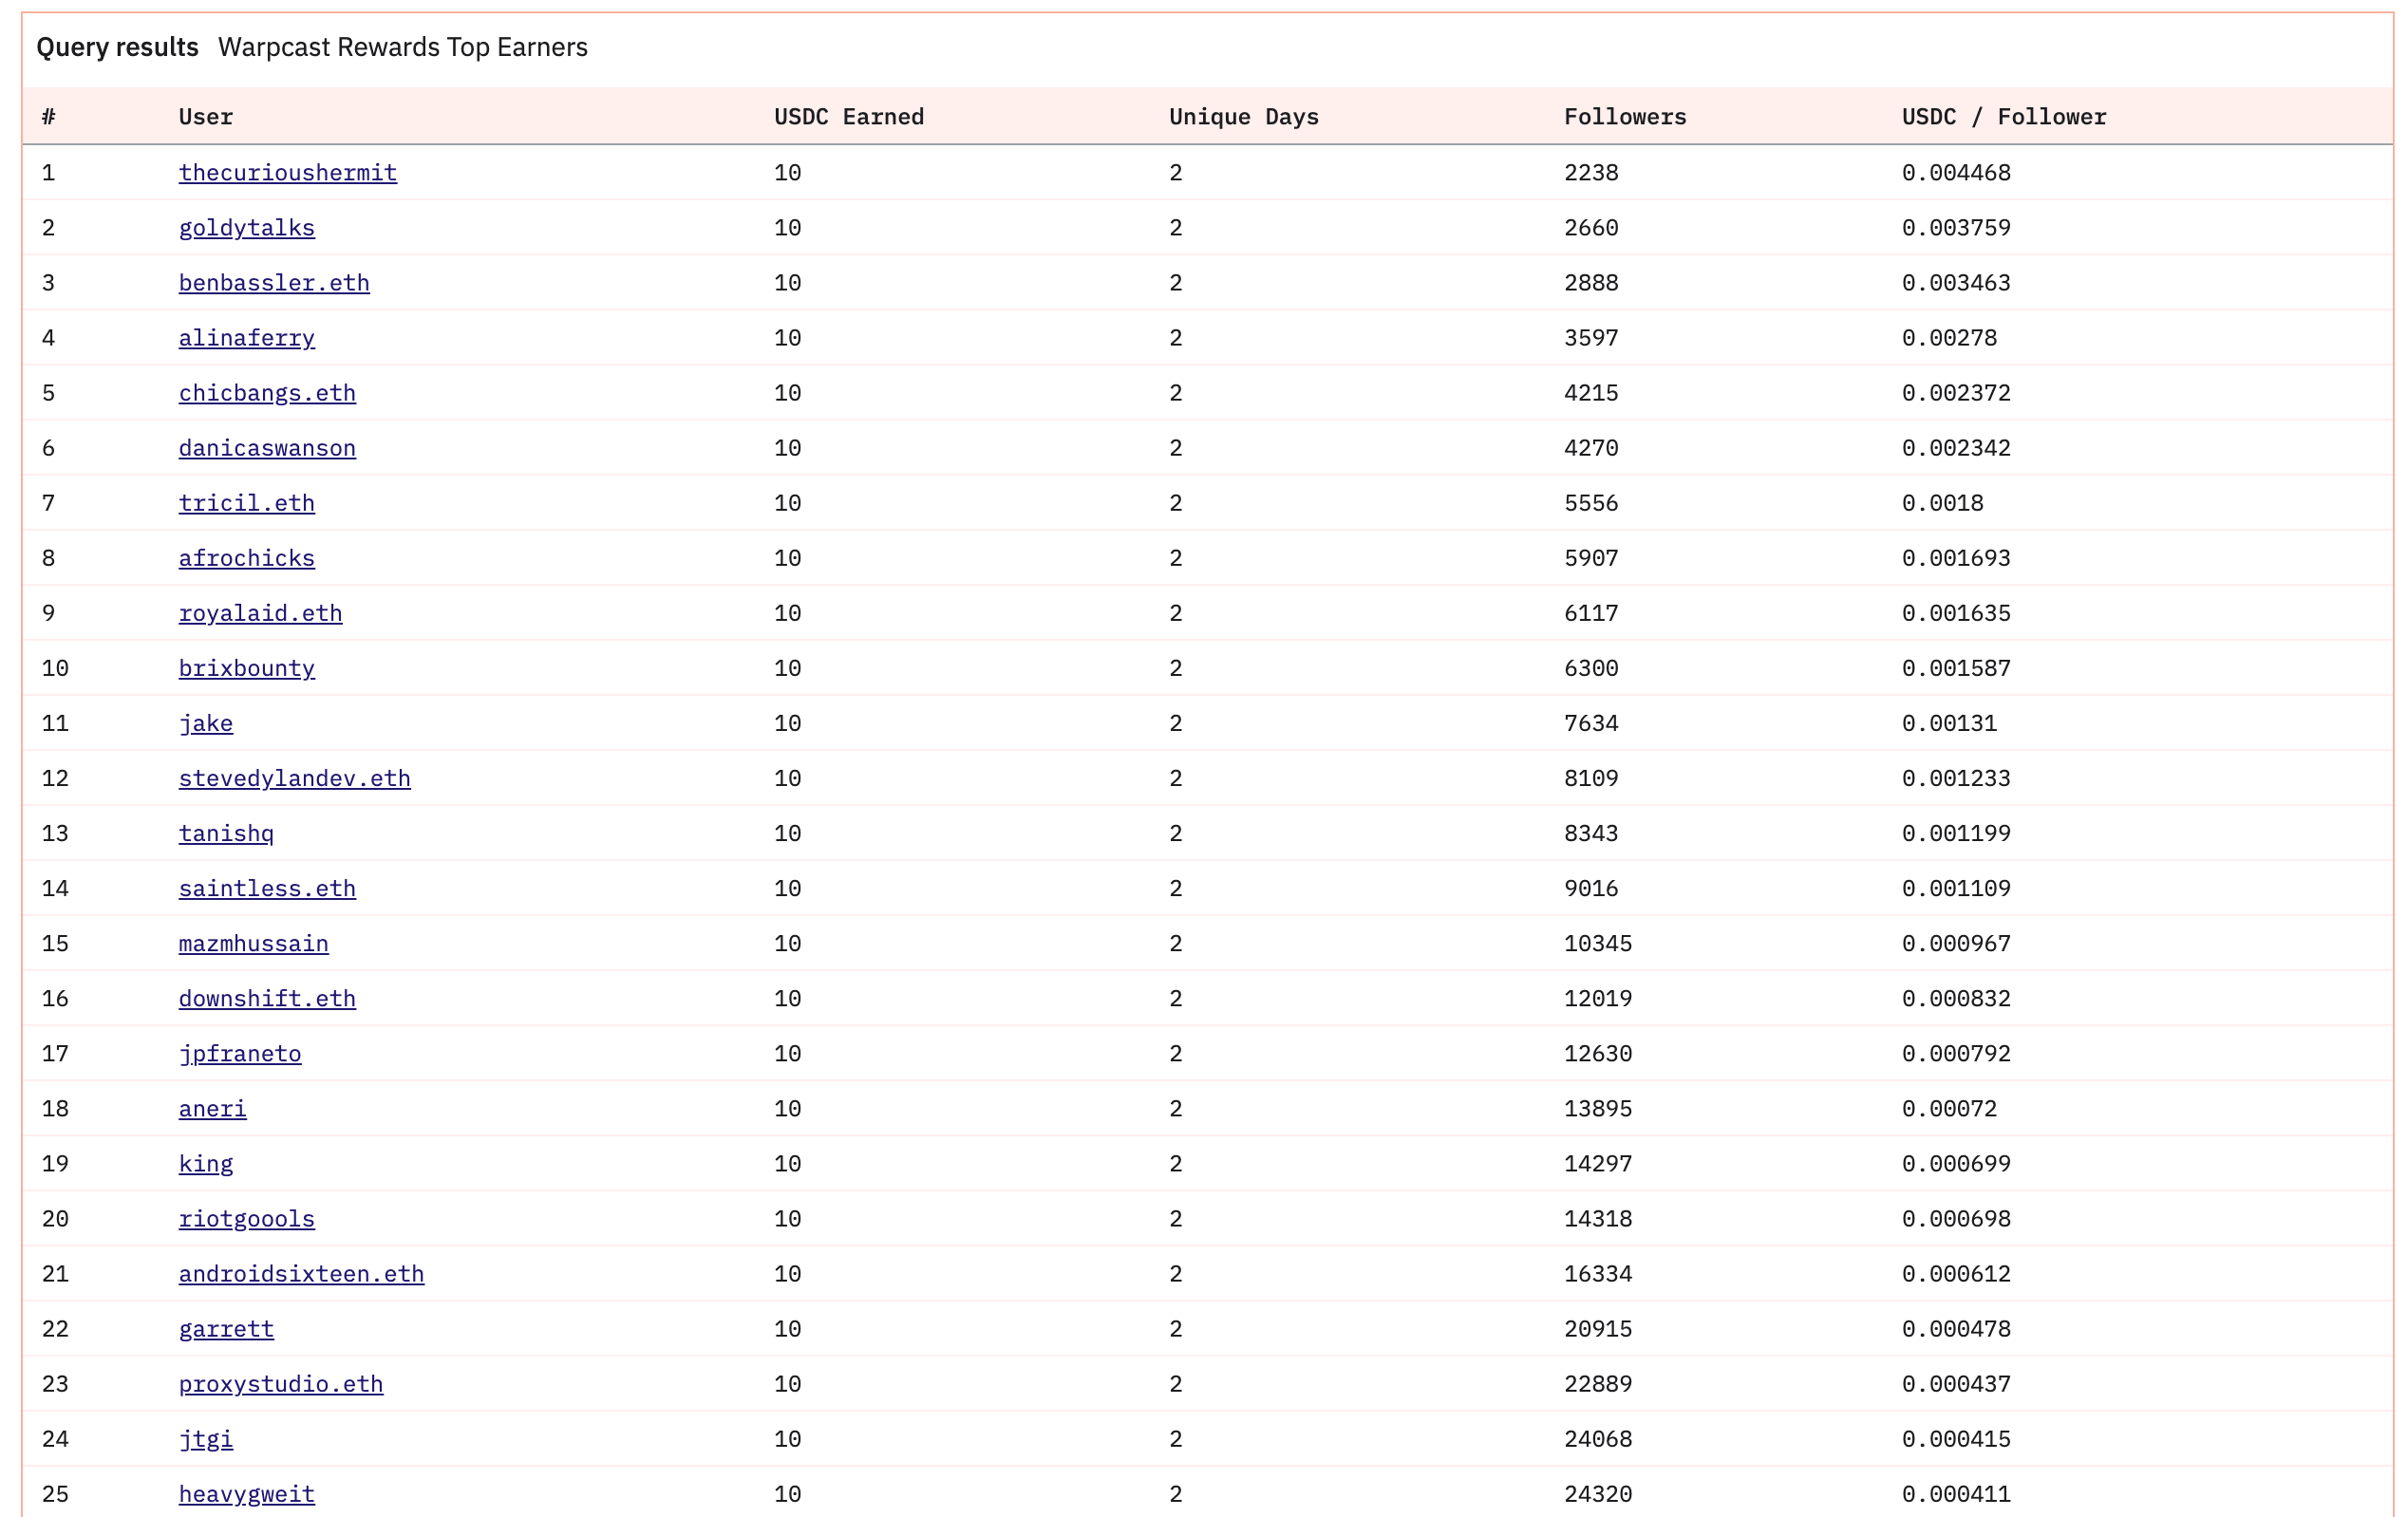Viewport: 2408px width, 1517px height.
Task: Select alinaferry username link
Action: pos(246,337)
